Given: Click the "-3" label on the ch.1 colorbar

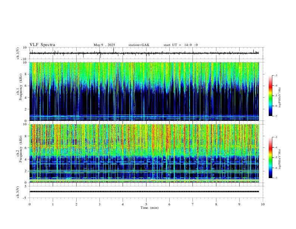Looking at the screenshot, I should (275, 75).
